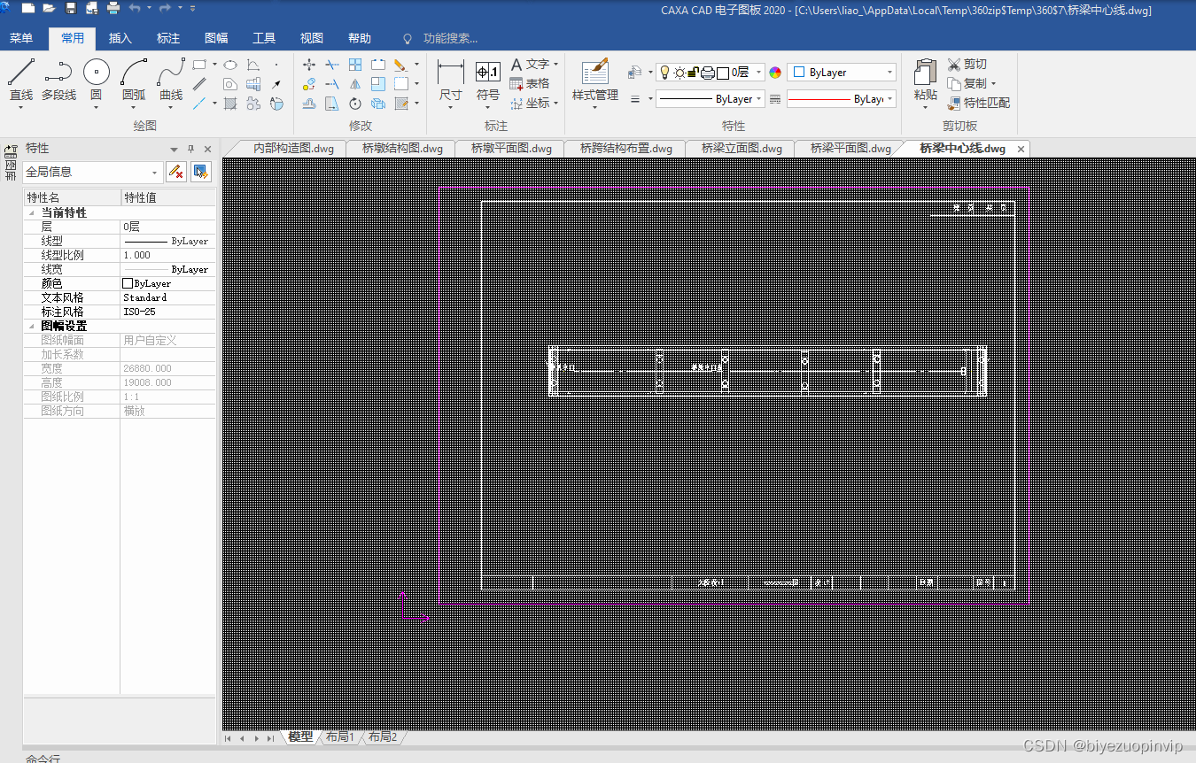1196x763 pixels.
Task: Pin the 特性 panel with pushpin
Action: pos(190,149)
